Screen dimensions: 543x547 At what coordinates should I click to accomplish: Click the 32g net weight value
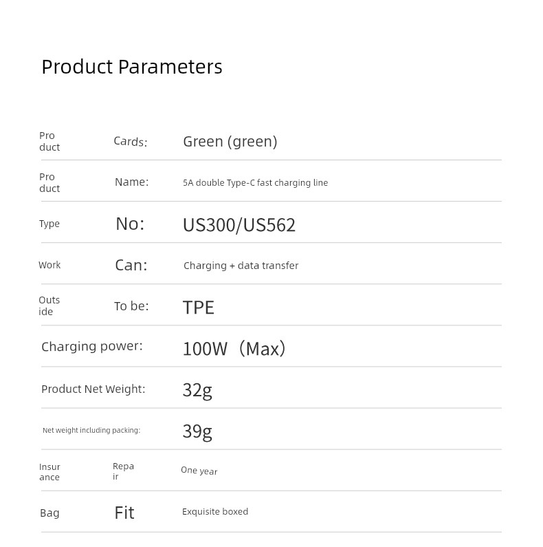[197, 390]
